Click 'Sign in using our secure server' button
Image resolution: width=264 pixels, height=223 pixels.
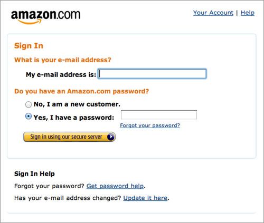point(70,137)
